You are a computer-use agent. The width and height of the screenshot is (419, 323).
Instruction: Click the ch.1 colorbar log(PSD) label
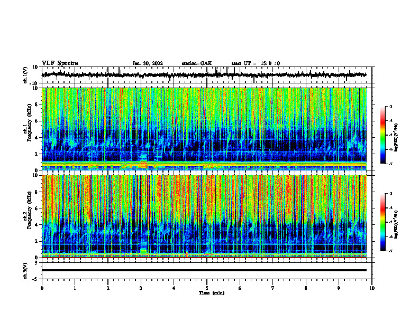pos(396,138)
